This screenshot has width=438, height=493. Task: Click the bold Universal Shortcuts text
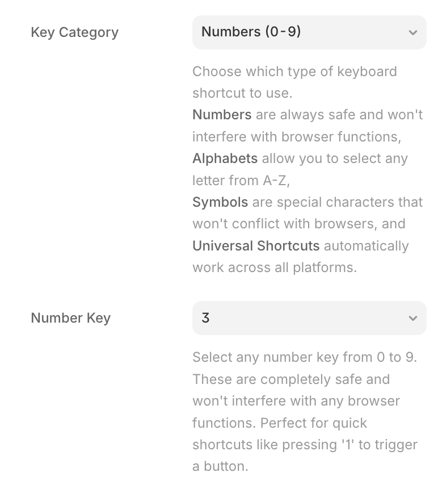[x=256, y=246]
